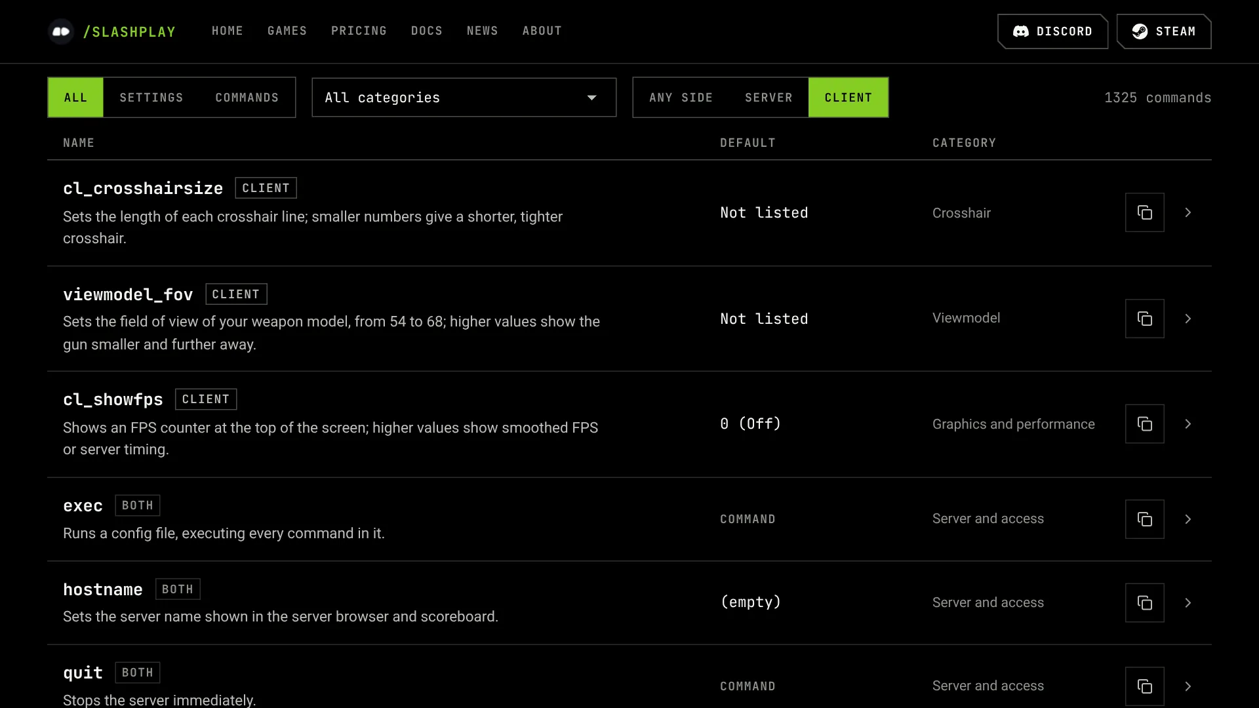This screenshot has width=1259, height=708.
Task: Open the cl_crosshairsize command name
Action: [143, 188]
